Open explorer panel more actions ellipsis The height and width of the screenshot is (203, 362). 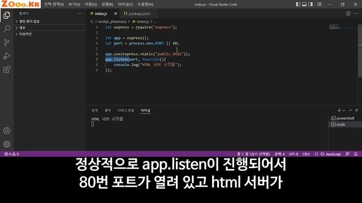pos(79,14)
